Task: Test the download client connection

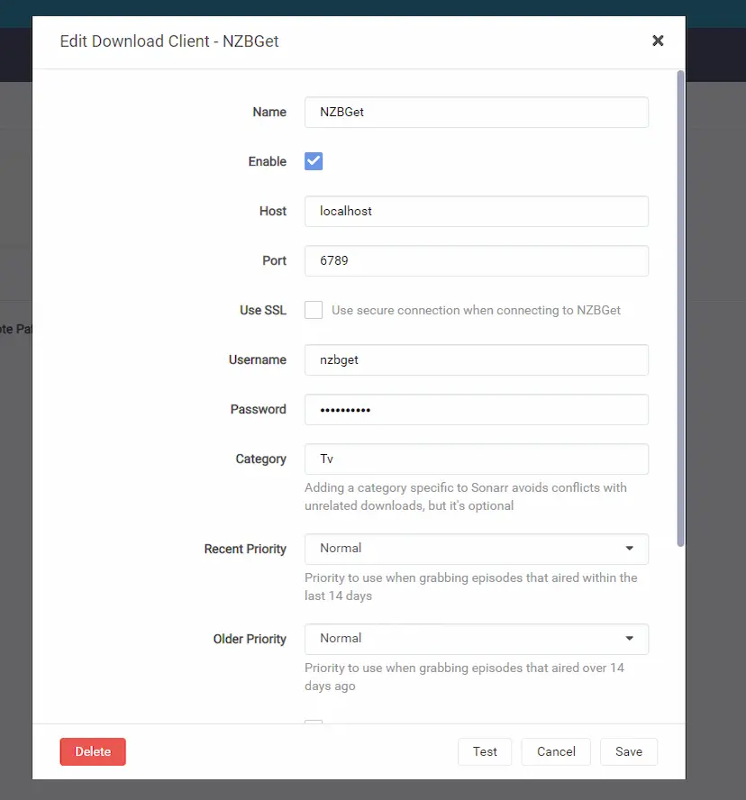Action: 485,751
